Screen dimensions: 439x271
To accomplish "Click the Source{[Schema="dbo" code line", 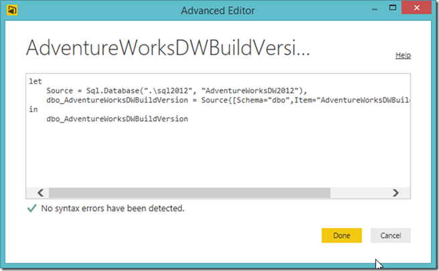I will pos(228,100).
